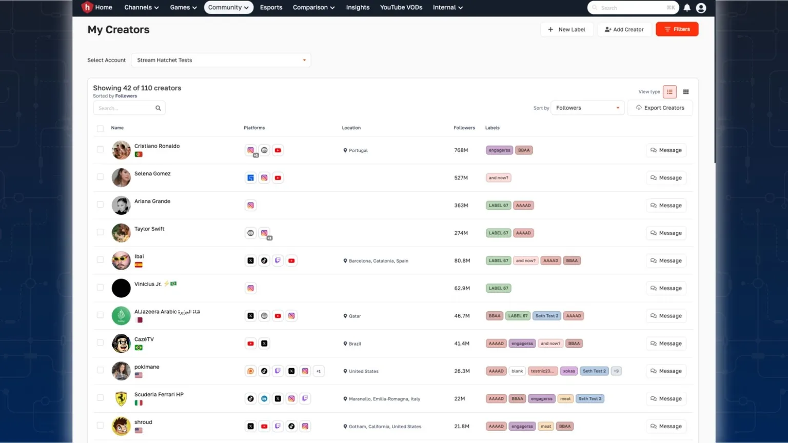Check the Taylor Swift row checkbox

[x=100, y=232]
